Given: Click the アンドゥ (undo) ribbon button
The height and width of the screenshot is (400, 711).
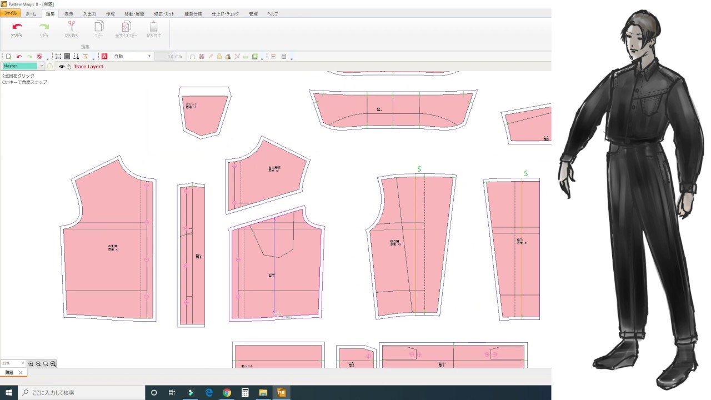Looking at the screenshot, I should pyautogui.click(x=17, y=29).
